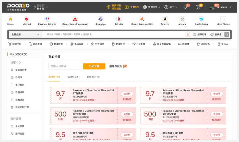239x142 pixels.
Task: Click the 立即兌換 redeem button
Action: (x=94, y=66)
